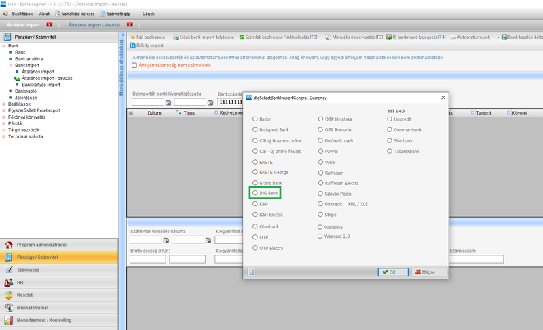
Task: Switch to Általános import - devizás tab
Action: click(x=94, y=25)
